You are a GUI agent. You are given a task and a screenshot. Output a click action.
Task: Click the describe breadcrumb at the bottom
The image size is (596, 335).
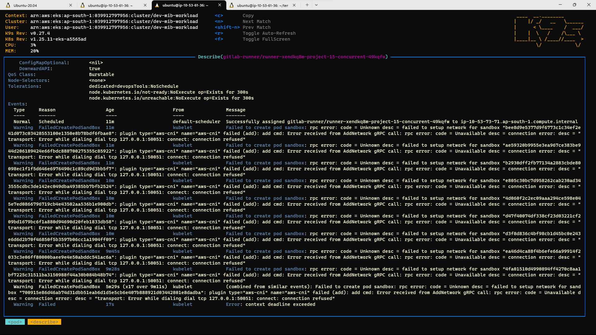click(x=44, y=322)
